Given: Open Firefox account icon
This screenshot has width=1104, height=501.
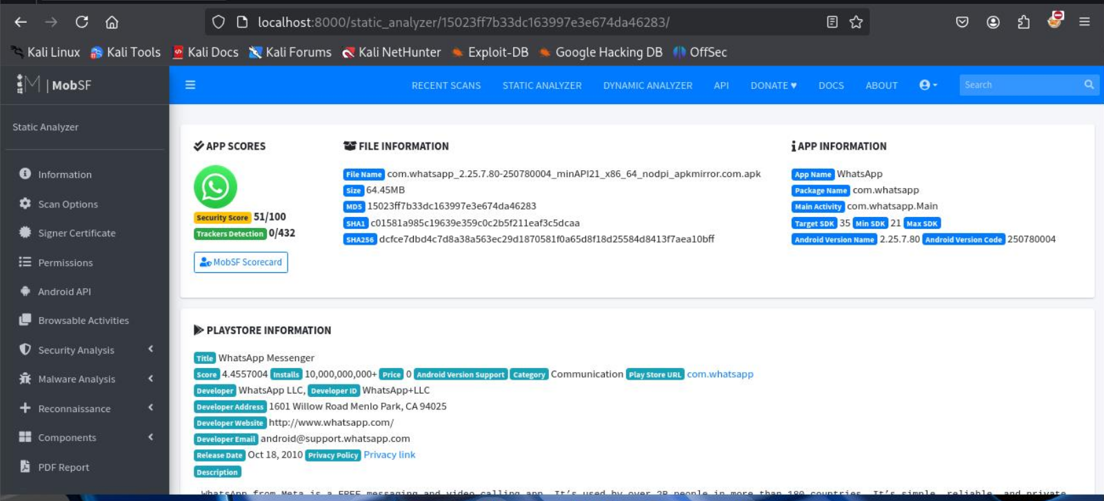Looking at the screenshot, I should coord(993,22).
